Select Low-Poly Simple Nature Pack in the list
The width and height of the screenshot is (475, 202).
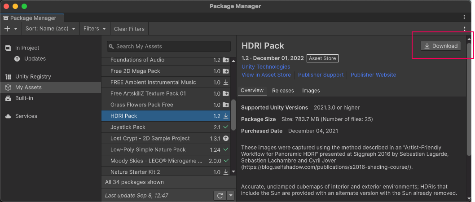(148, 150)
